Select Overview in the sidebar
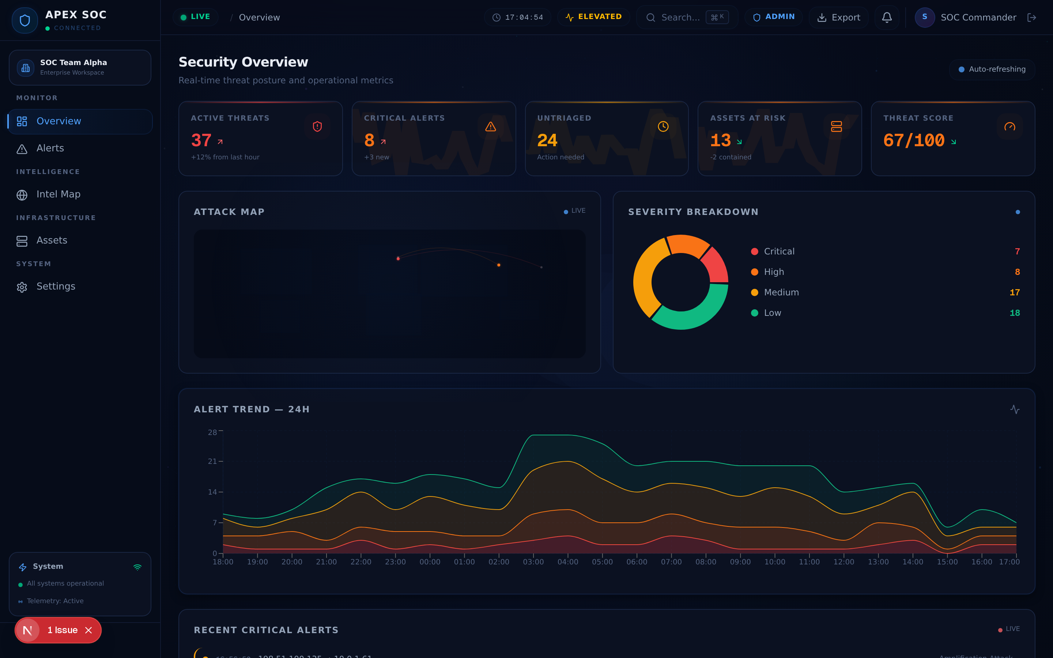 pos(80,121)
